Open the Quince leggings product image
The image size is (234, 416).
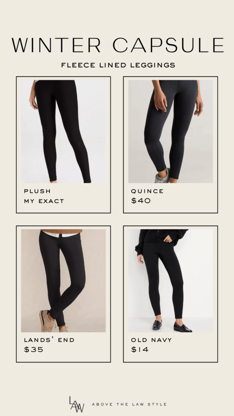pos(170,131)
